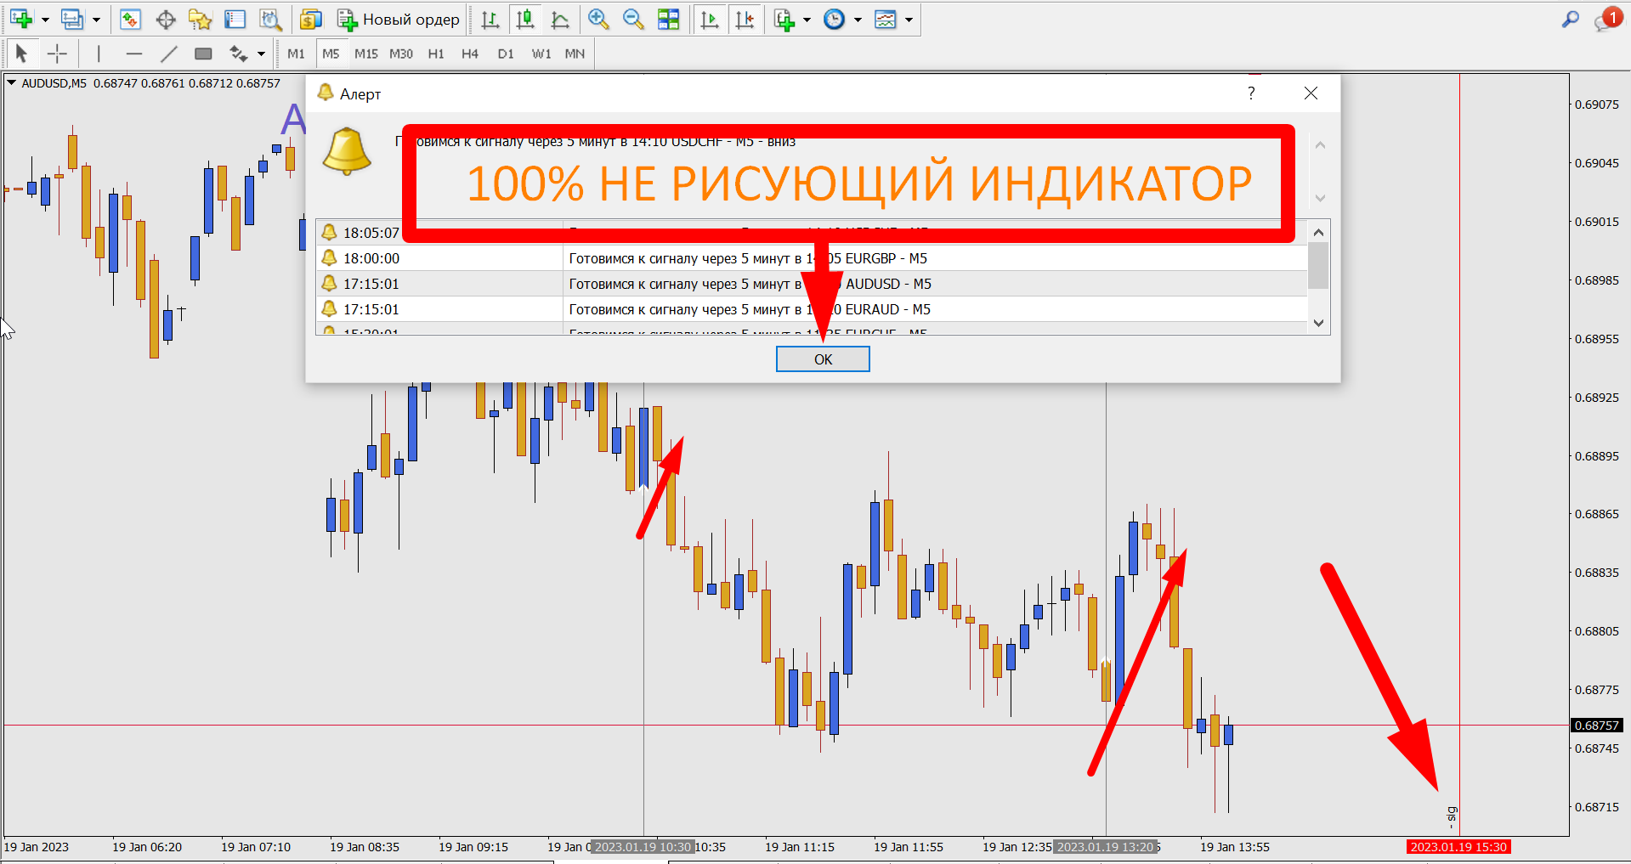Viewport: 1631px width, 864px height.
Task: Click the 2023.01.19 15:30 time marker
Action: 1458,847
